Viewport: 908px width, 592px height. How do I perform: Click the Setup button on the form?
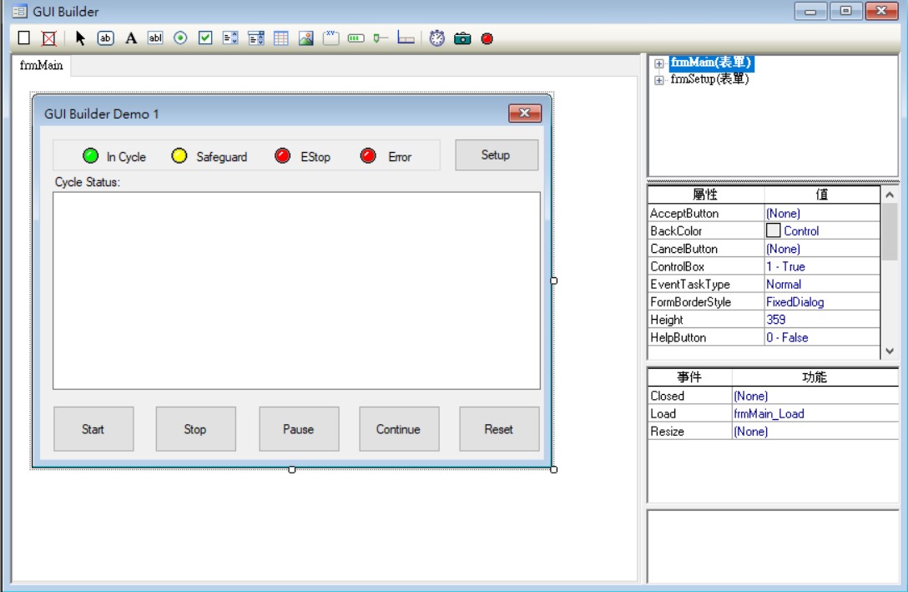tap(496, 155)
